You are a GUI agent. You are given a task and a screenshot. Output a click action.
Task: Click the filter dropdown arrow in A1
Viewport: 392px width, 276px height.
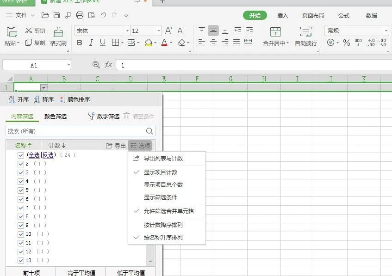44,88
